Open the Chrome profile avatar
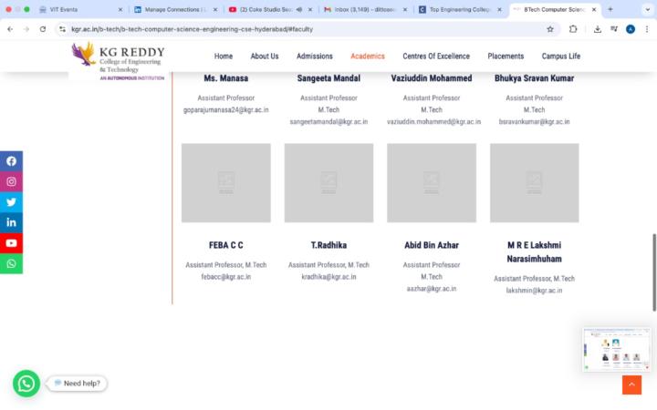 click(631, 29)
